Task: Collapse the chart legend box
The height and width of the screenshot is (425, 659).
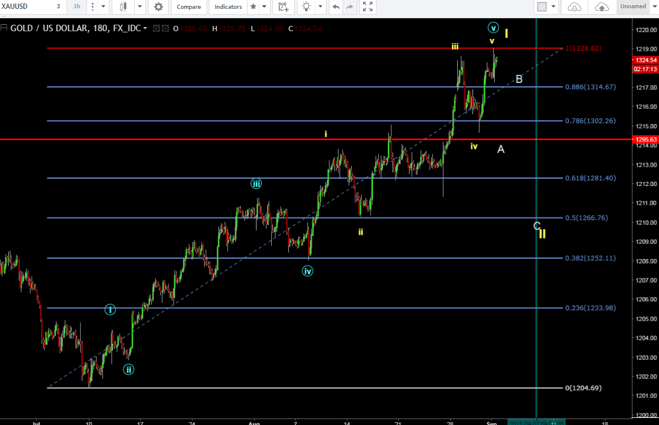Action: (5, 28)
